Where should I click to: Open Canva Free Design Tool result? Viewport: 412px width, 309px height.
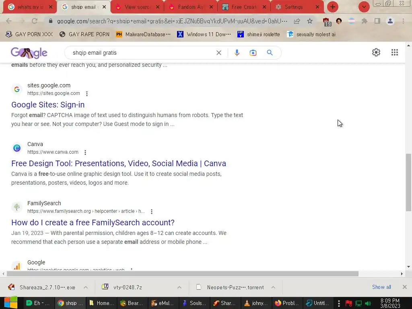pyautogui.click(x=119, y=163)
